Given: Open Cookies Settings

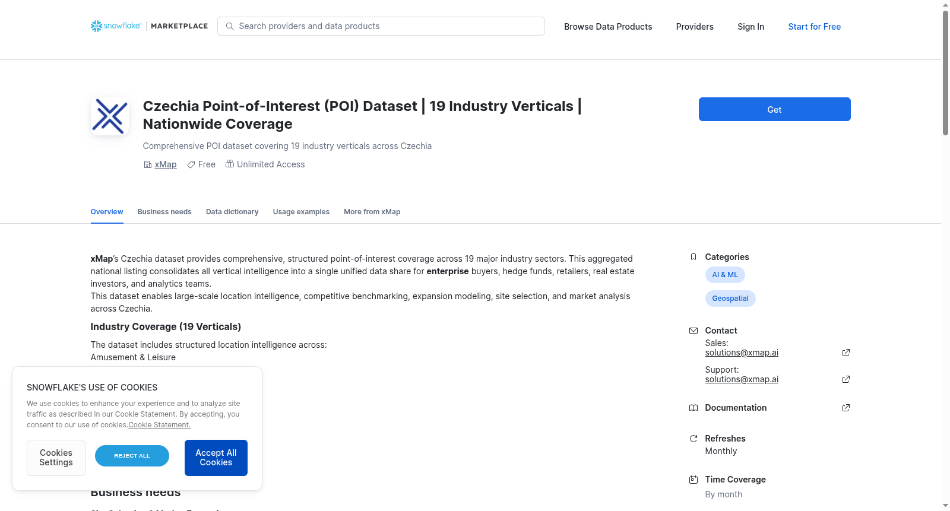Looking at the screenshot, I should point(56,458).
